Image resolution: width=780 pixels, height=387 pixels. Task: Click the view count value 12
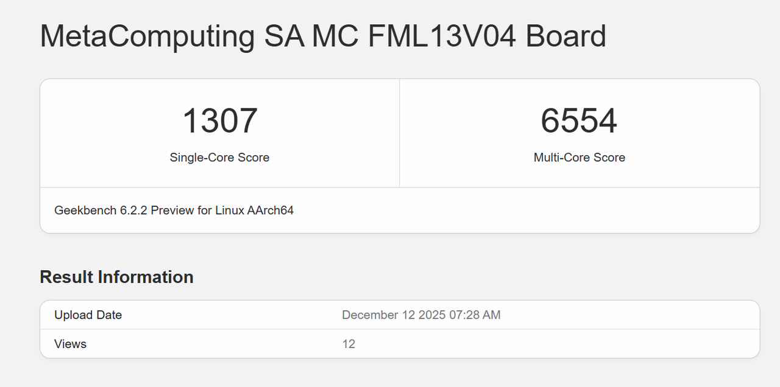349,344
